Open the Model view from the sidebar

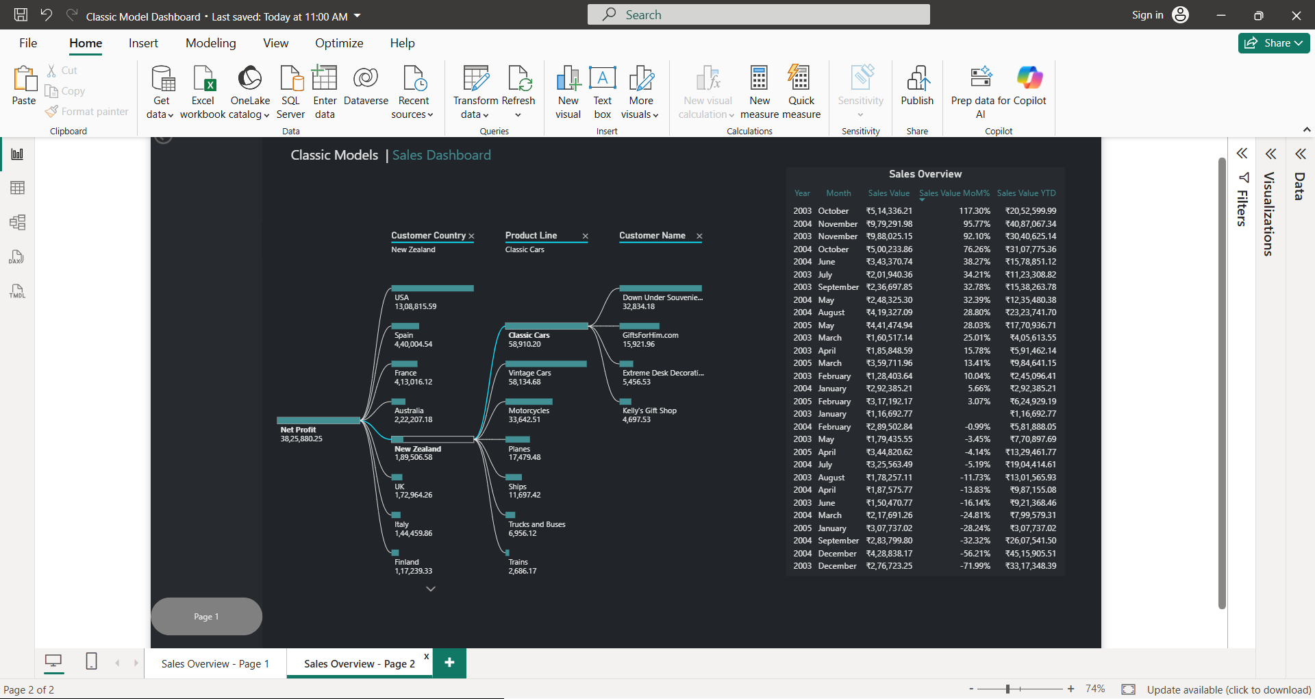click(17, 222)
